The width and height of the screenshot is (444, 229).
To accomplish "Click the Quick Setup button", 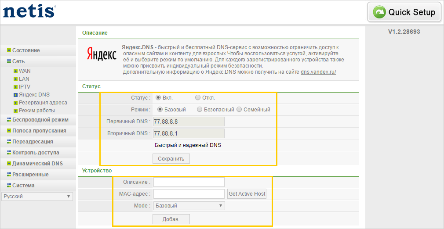I will point(404,12).
